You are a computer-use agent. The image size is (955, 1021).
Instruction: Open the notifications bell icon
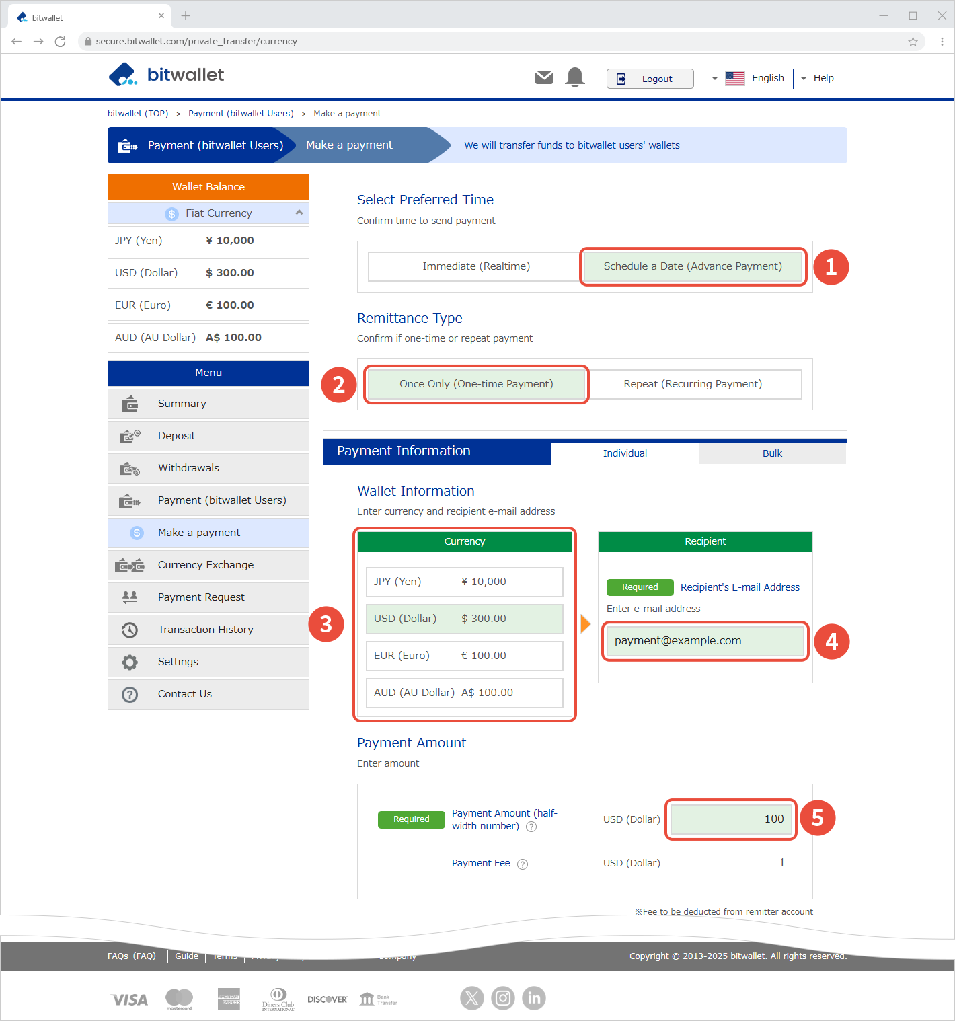[575, 77]
